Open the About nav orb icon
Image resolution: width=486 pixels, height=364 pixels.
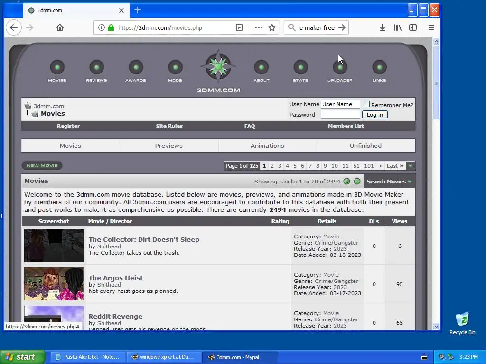coord(262,67)
